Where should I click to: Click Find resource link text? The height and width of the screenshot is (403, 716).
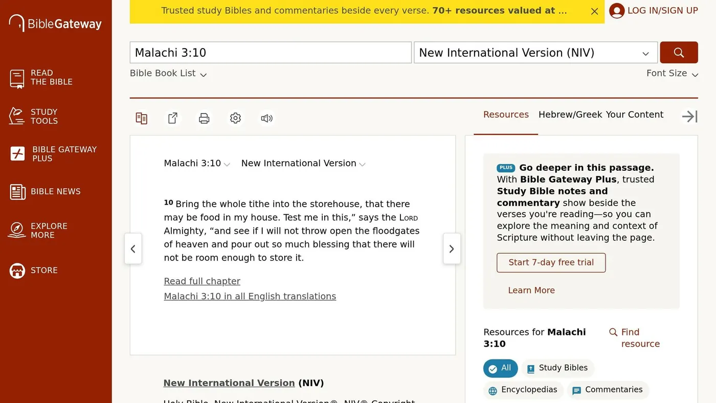tap(640, 338)
